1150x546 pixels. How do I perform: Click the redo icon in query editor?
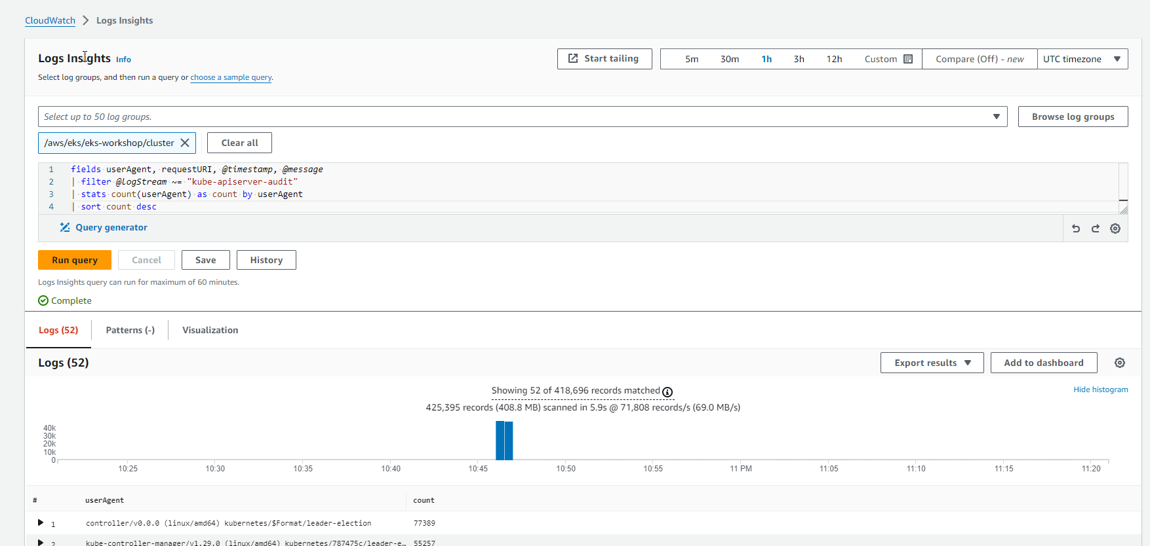(x=1096, y=228)
